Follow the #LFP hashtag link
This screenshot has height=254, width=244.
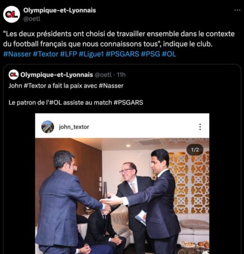(69, 54)
